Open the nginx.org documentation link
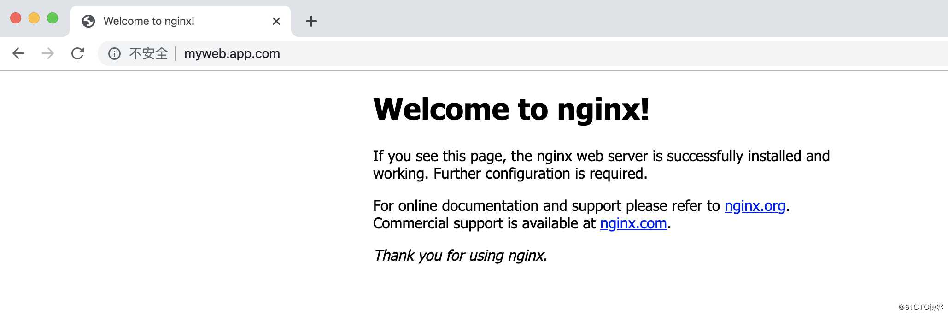This screenshot has width=948, height=315. tap(755, 206)
